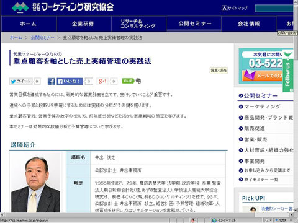Click the Twitter ツイート button
The width and height of the screenshot is (298, 223).
pyautogui.click(x=21, y=81)
